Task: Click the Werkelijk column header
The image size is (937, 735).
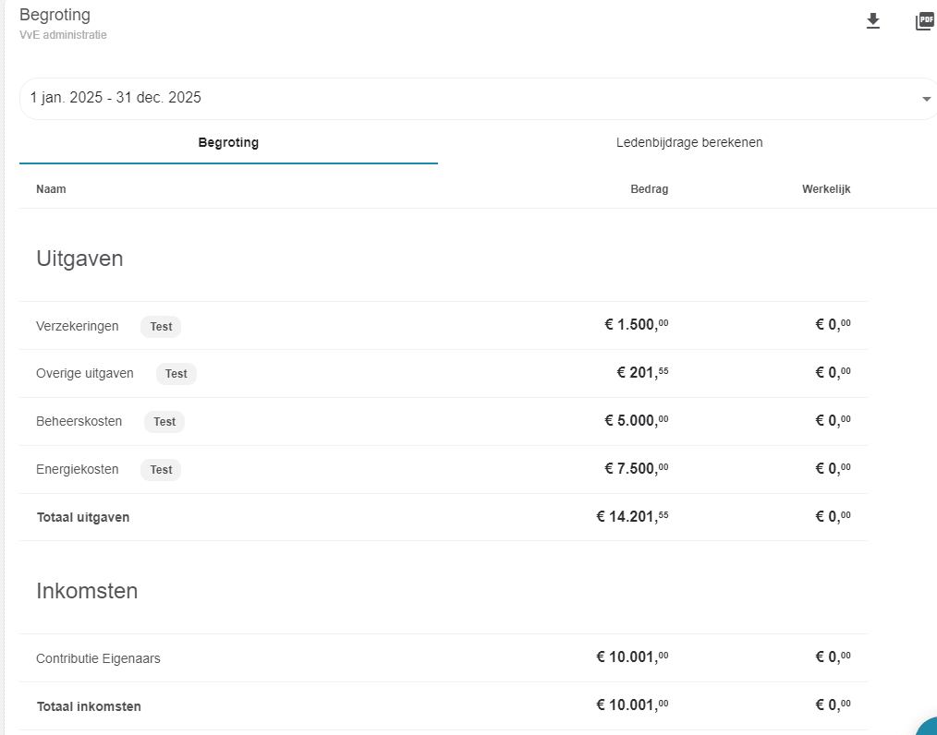Action: click(825, 189)
